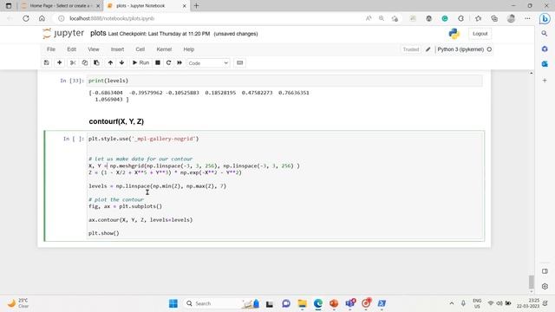
Task: Save notebook with the floppy disk icon
Action: click(x=46, y=62)
